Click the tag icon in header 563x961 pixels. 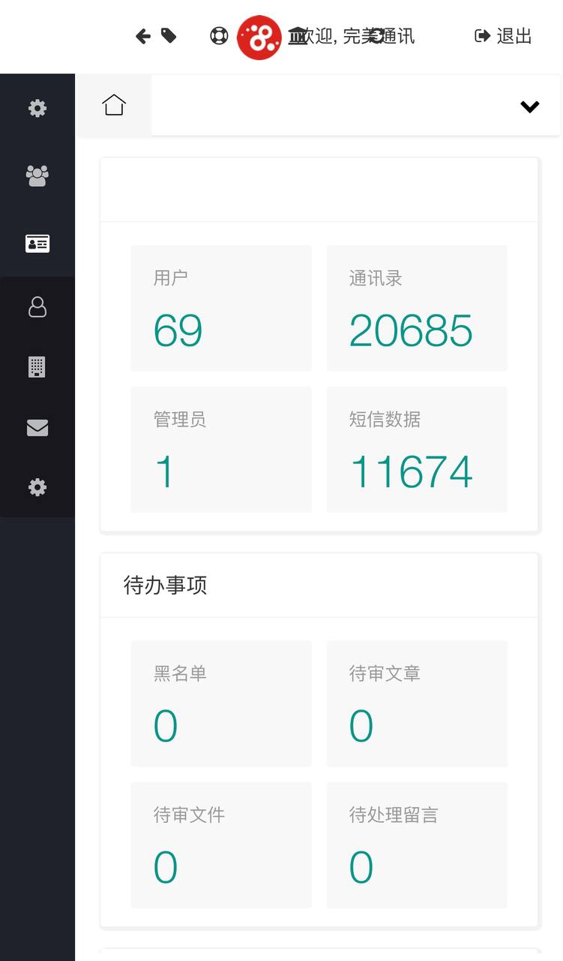(x=169, y=36)
